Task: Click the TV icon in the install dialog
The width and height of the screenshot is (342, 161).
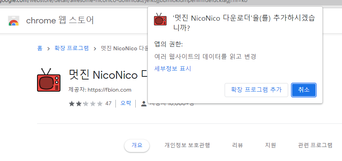Action: point(160,19)
